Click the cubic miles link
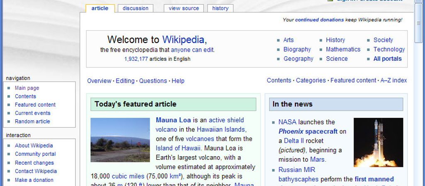 tap(128, 176)
